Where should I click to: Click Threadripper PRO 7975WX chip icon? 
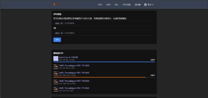tap(56, 89)
